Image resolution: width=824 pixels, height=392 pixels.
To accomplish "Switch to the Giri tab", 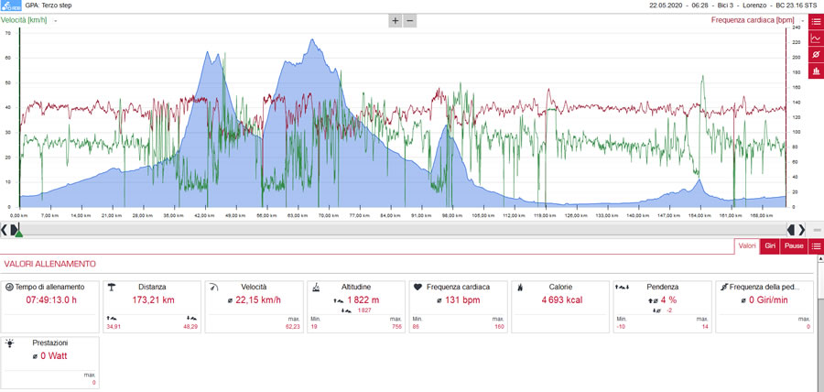I will click(x=770, y=246).
